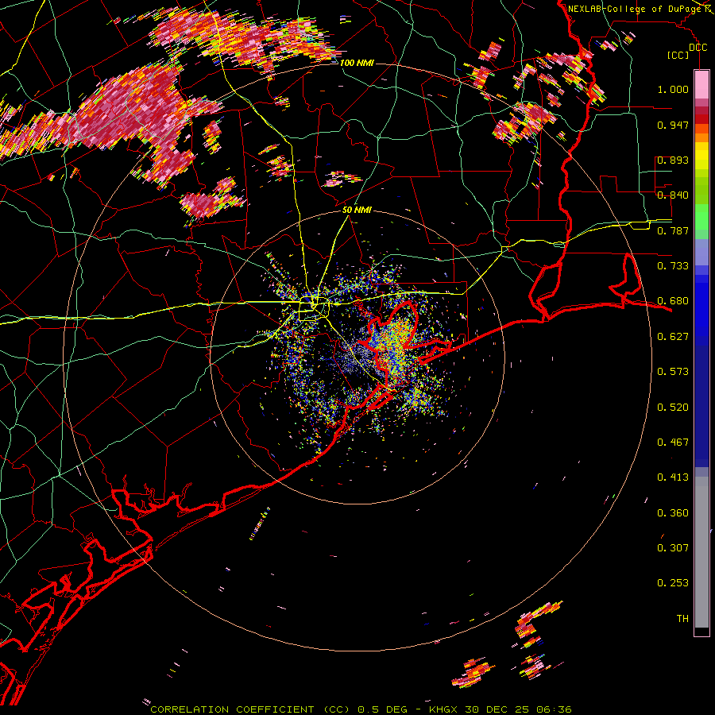The height and width of the screenshot is (715, 715).
Task: Click the 100 NMI range ring label
Action: point(357,63)
